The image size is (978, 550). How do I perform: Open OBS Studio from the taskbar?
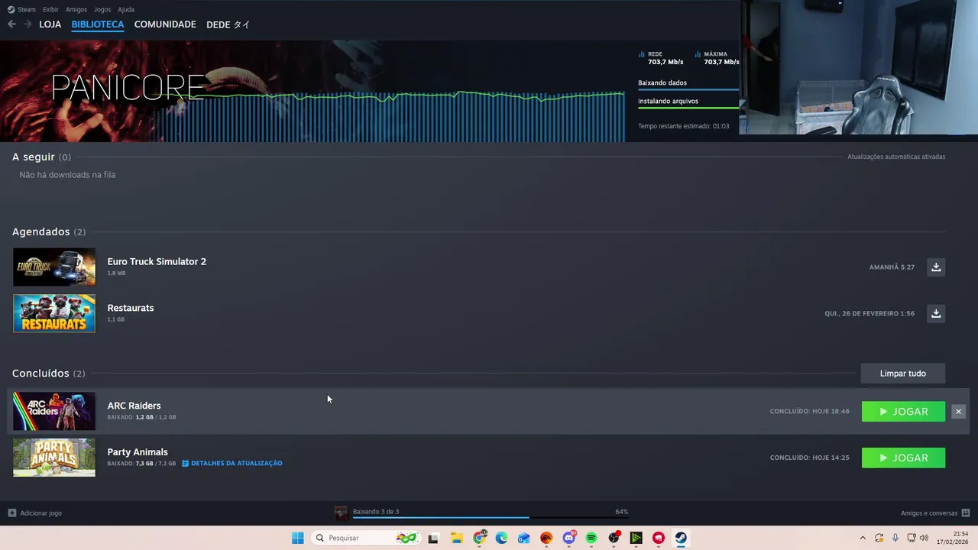pos(614,538)
